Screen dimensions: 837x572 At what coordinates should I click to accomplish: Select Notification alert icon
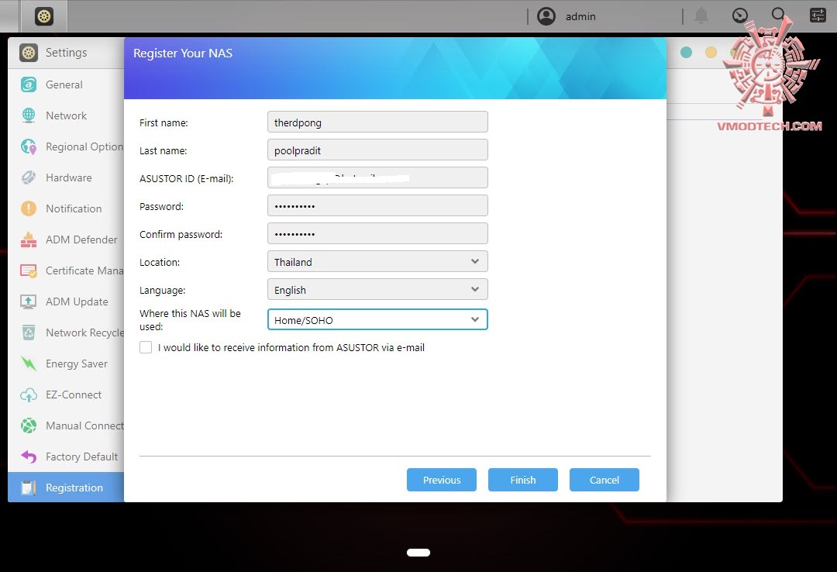[29, 208]
